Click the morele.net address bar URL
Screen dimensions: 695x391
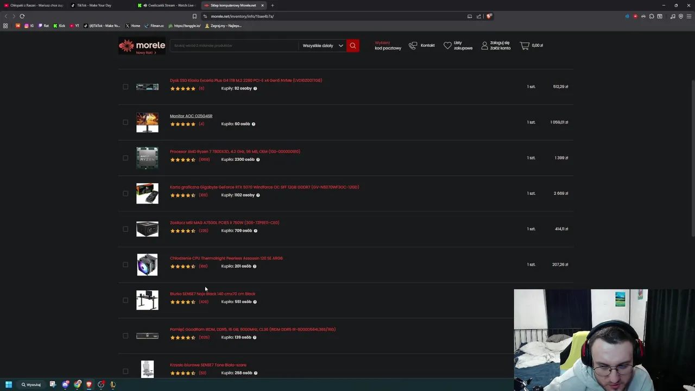pos(242,16)
